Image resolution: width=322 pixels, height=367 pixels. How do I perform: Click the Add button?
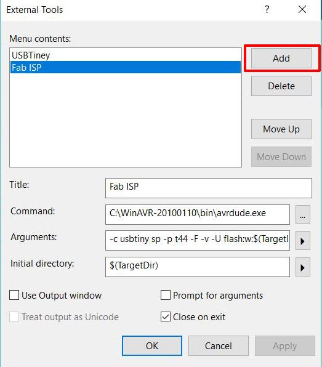[281, 58]
